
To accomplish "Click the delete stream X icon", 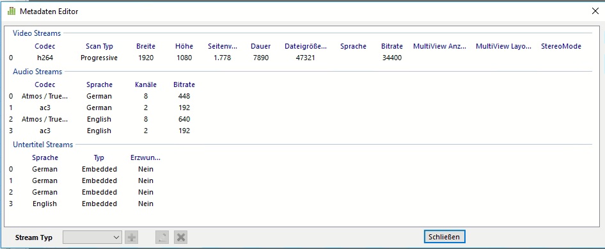I will point(180,237).
